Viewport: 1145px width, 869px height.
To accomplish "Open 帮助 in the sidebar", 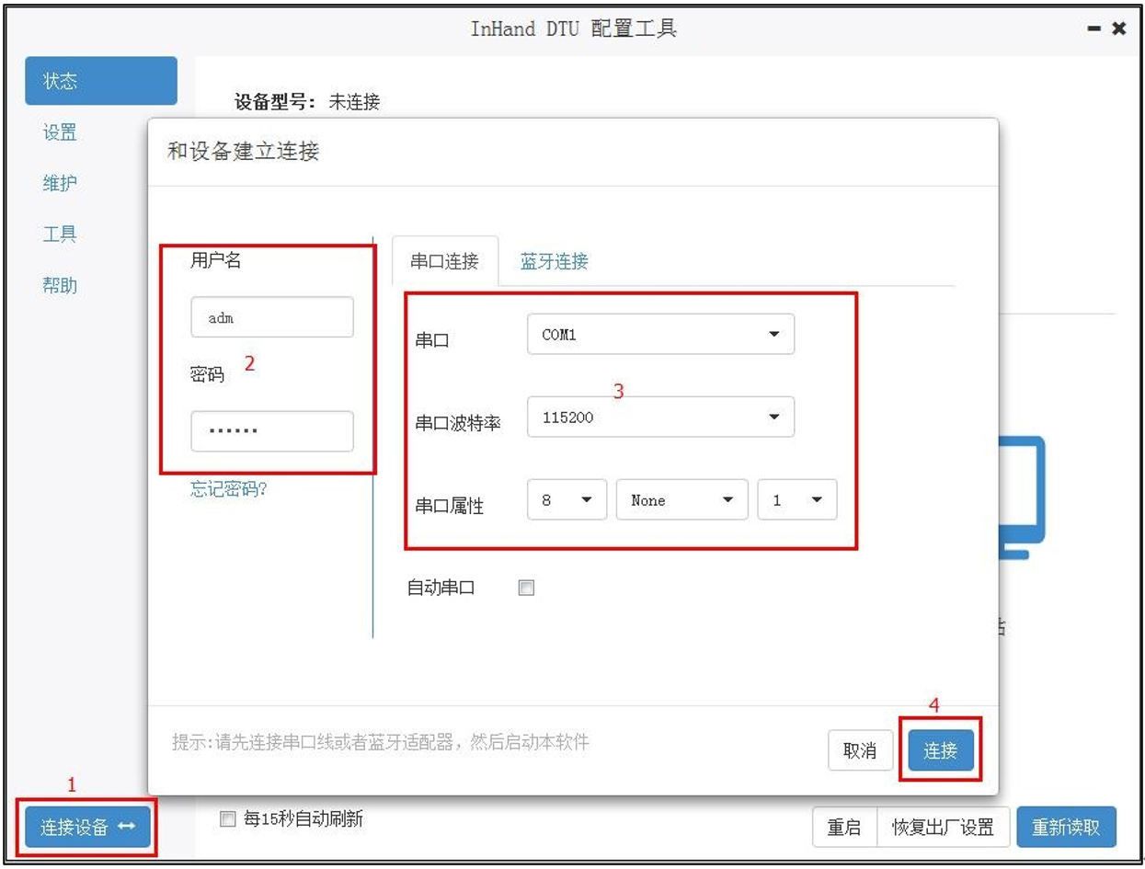I will pyautogui.click(x=60, y=285).
